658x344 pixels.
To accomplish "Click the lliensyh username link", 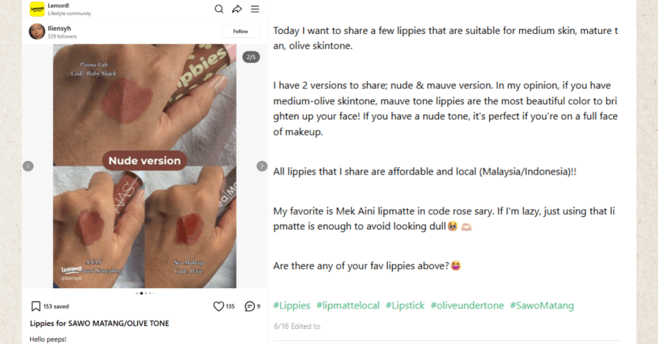I will tap(59, 28).
